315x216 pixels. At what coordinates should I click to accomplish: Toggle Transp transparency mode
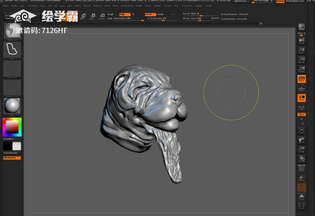301,178
